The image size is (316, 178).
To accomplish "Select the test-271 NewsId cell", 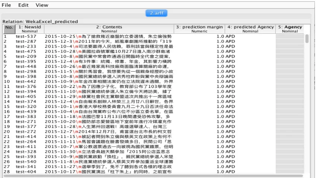I will pyautogui.click(x=30, y=122).
